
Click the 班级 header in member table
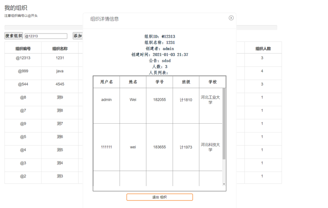[x=186, y=82]
